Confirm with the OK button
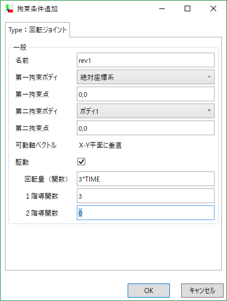 click(x=149, y=290)
